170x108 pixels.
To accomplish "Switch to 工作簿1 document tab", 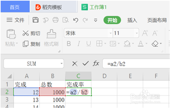I will pos(94,7).
